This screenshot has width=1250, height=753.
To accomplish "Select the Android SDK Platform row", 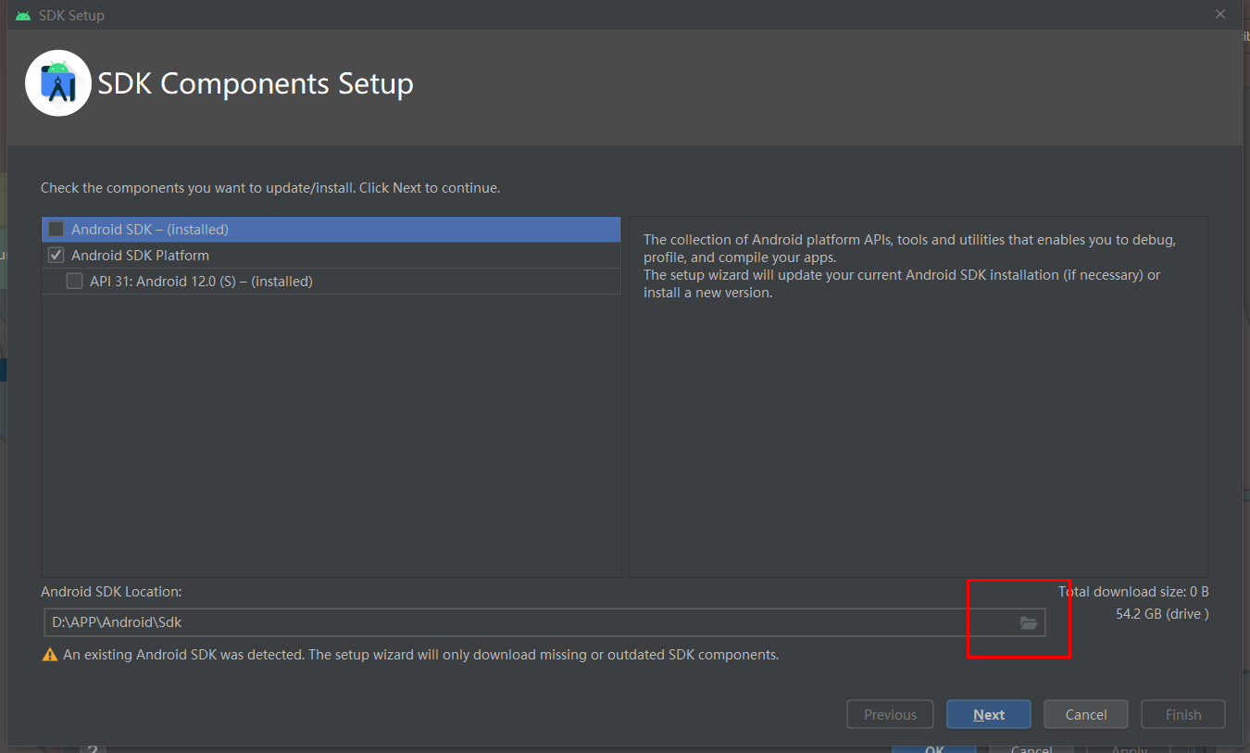I will pos(331,255).
